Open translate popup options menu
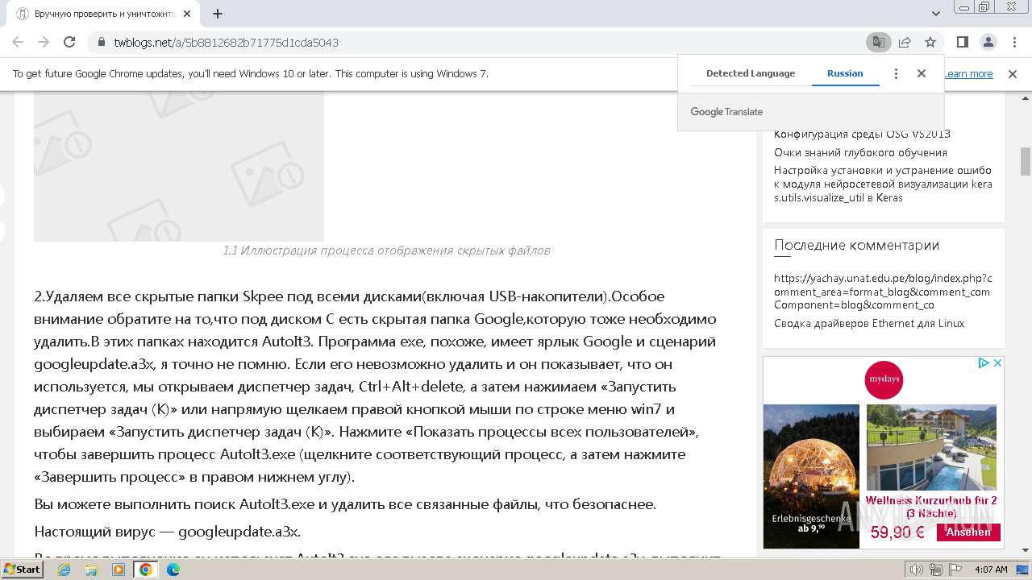This screenshot has width=1032, height=580. click(x=896, y=73)
